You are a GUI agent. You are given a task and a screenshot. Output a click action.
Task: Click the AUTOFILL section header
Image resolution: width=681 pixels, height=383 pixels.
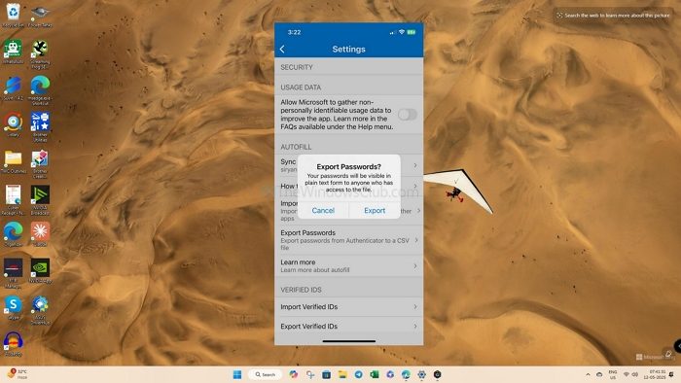click(x=296, y=147)
